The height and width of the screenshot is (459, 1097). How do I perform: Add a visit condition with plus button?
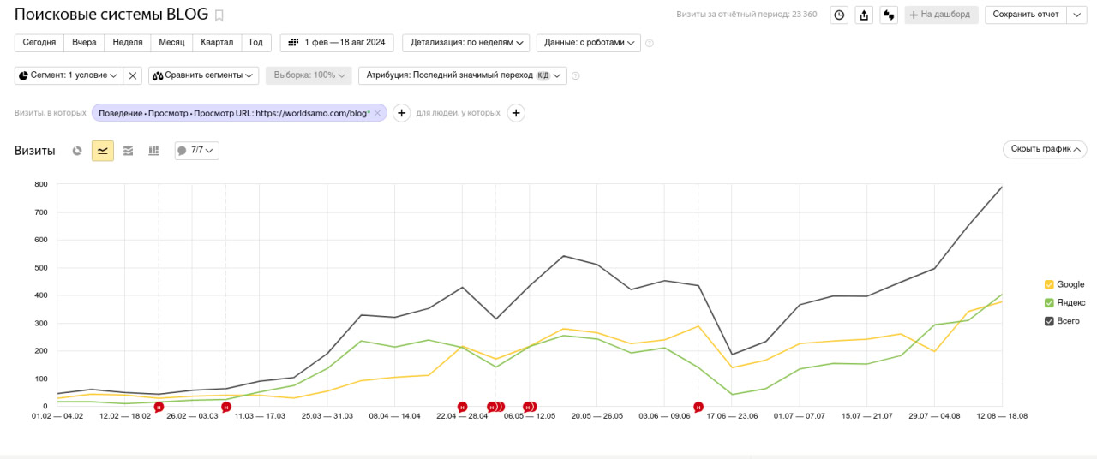pos(401,113)
